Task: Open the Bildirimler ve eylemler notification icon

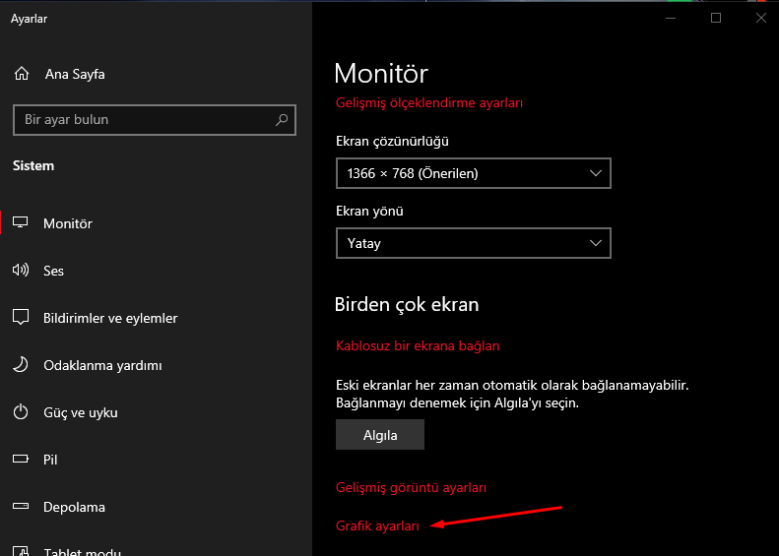Action: (21, 318)
